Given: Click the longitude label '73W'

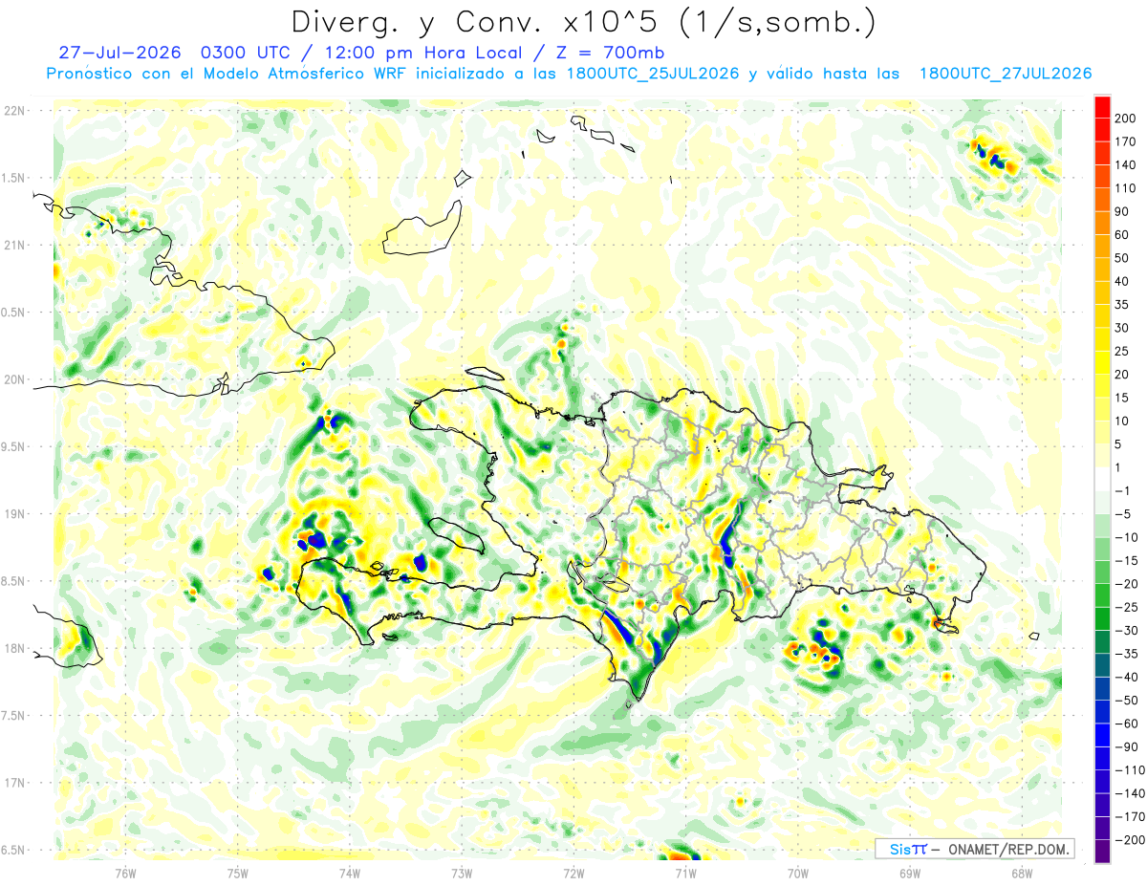Looking at the screenshot, I should point(462,873).
